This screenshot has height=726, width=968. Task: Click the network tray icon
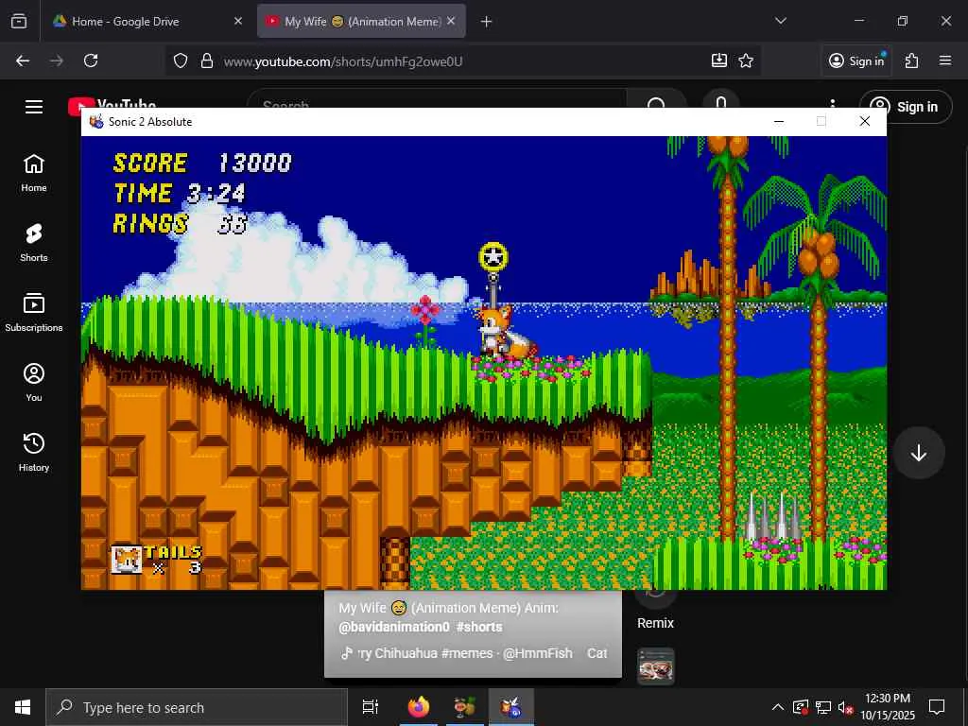pyautogui.click(x=823, y=707)
